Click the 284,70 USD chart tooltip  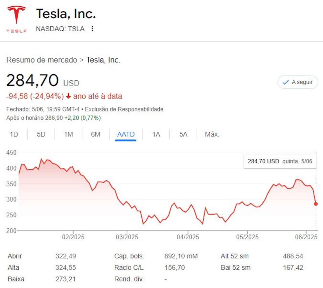tap(280, 161)
